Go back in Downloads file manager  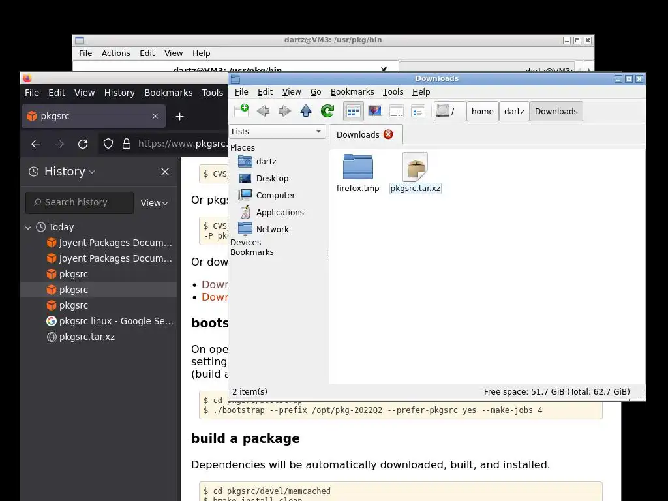click(x=264, y=111)
